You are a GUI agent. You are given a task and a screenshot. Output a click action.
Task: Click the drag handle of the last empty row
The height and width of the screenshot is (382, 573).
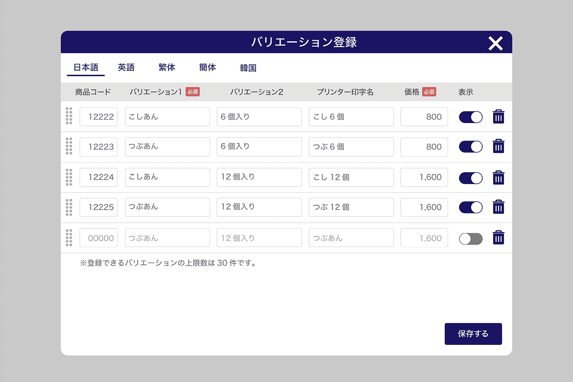tap(69, 238)
